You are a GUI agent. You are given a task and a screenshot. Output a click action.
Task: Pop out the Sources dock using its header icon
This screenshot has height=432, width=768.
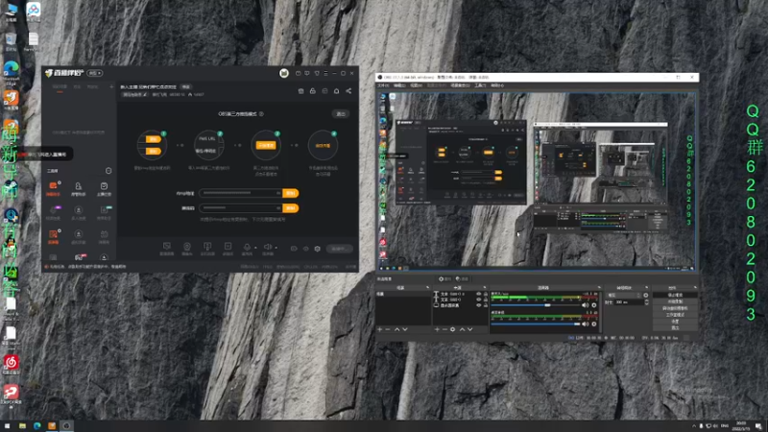[x=485, y=287]
